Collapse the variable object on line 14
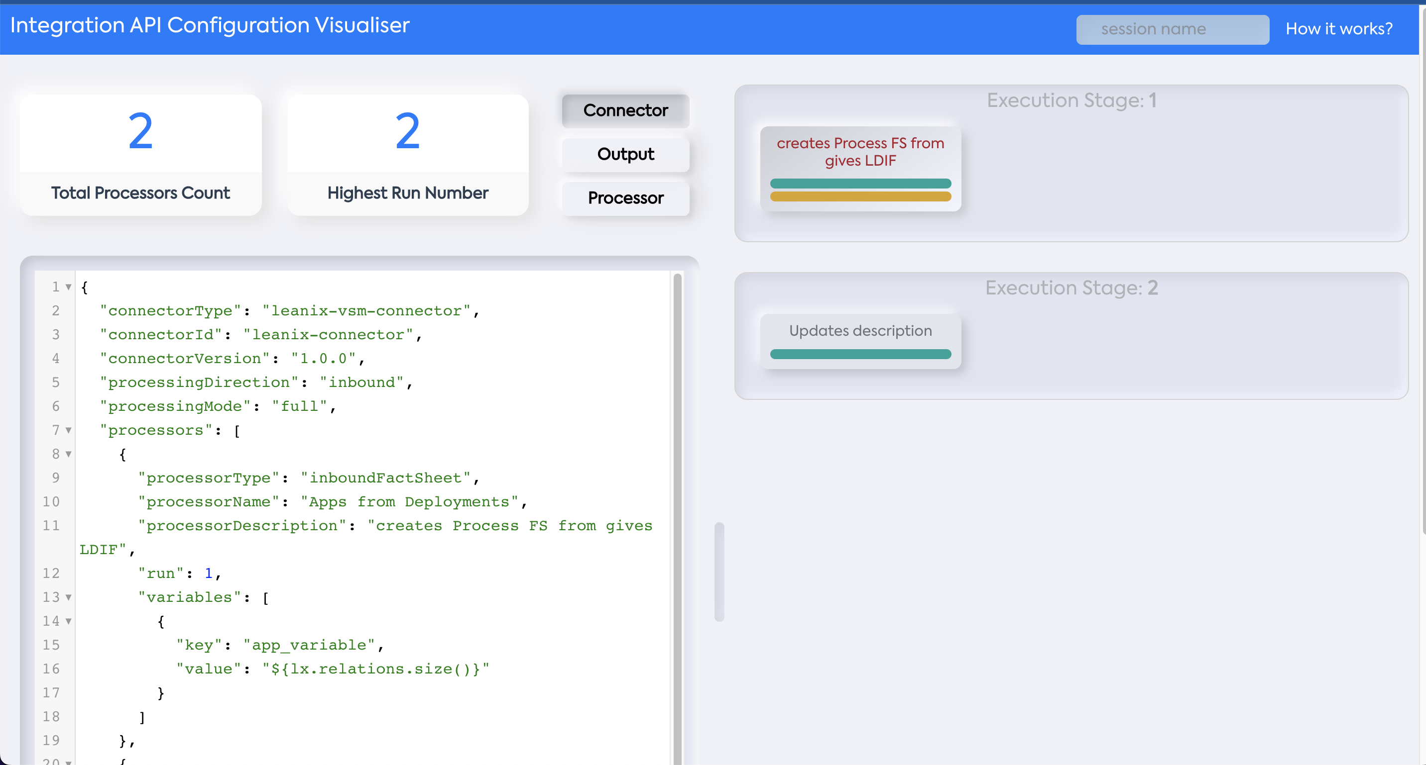1426x765 pixels. [x=68, y=621]
